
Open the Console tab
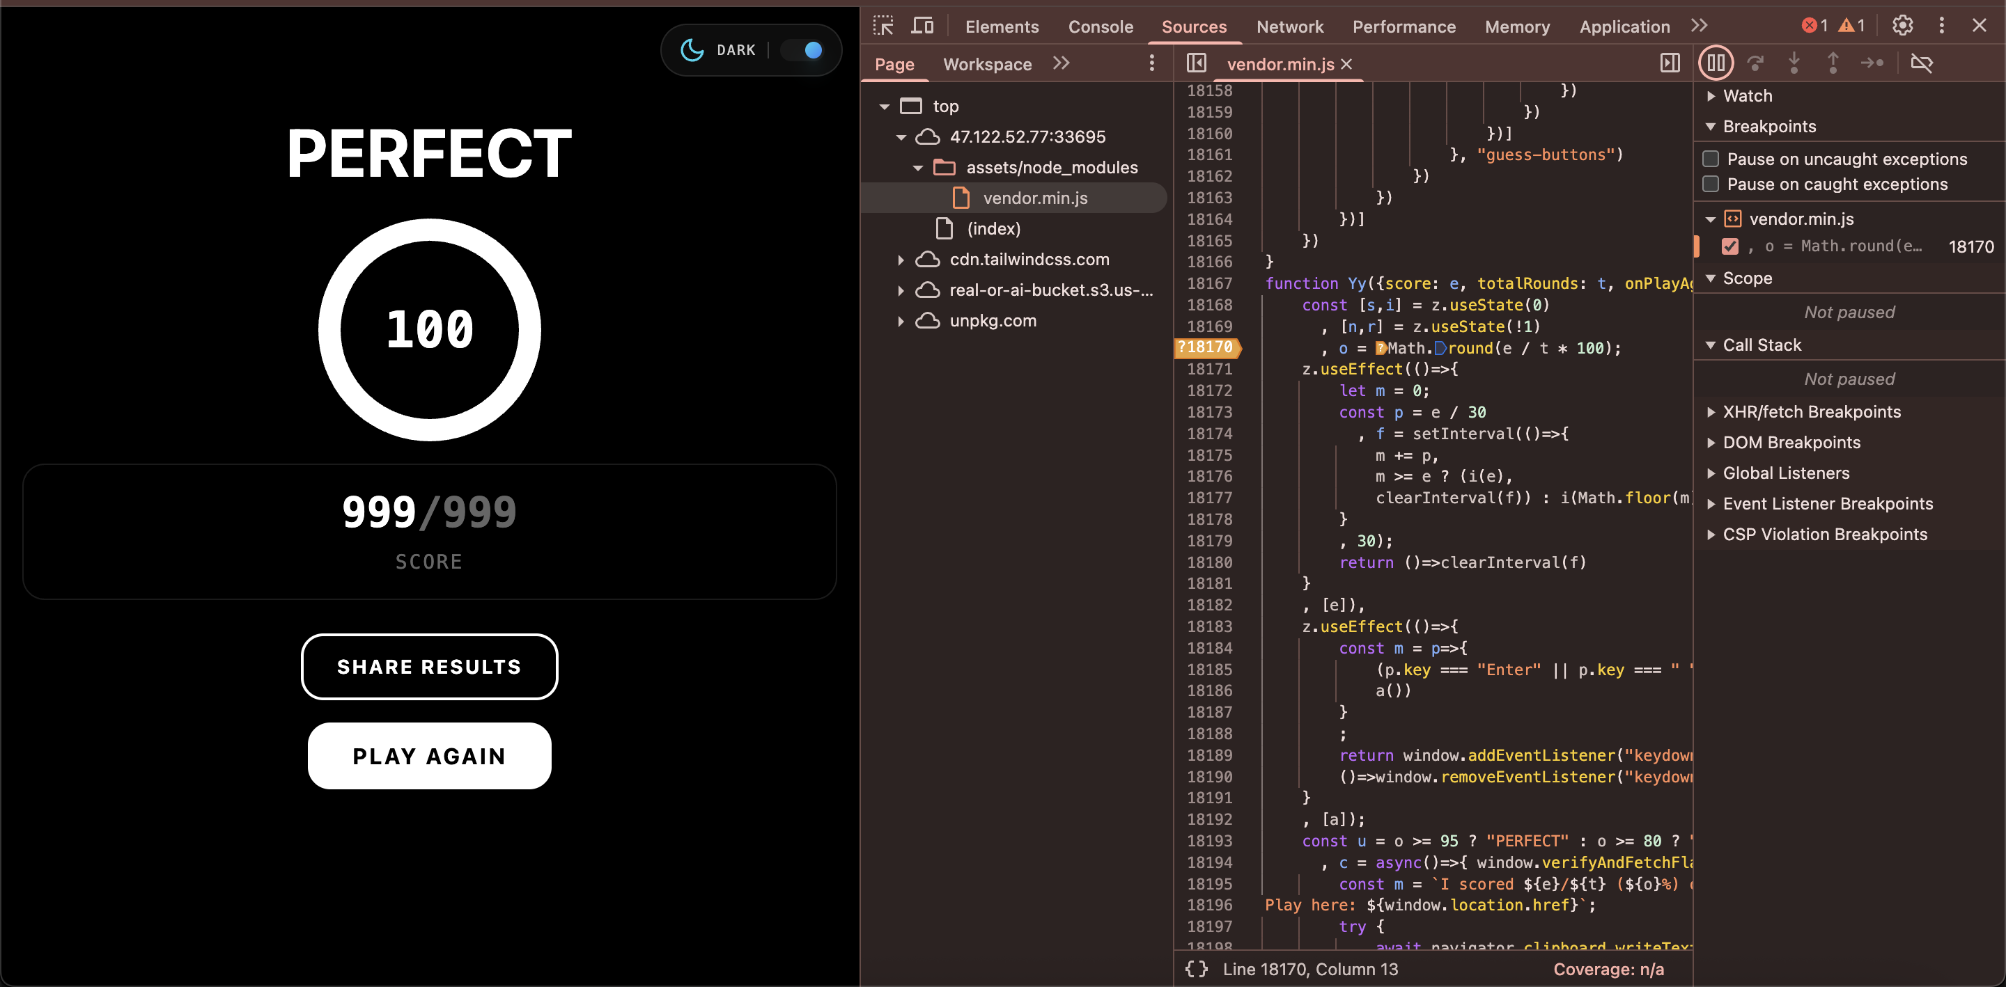point(1100,26)
